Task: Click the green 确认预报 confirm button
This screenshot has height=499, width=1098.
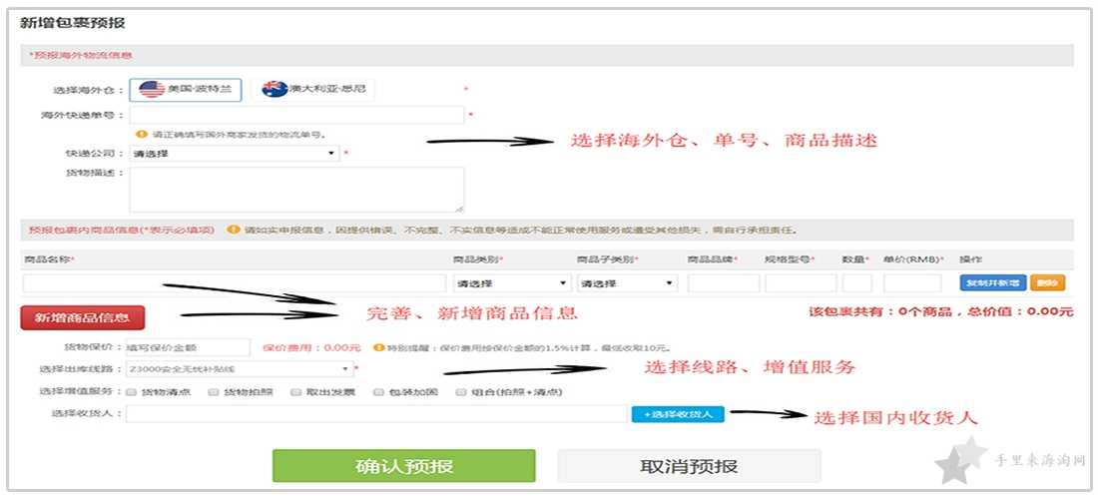Action: (404, 466)
